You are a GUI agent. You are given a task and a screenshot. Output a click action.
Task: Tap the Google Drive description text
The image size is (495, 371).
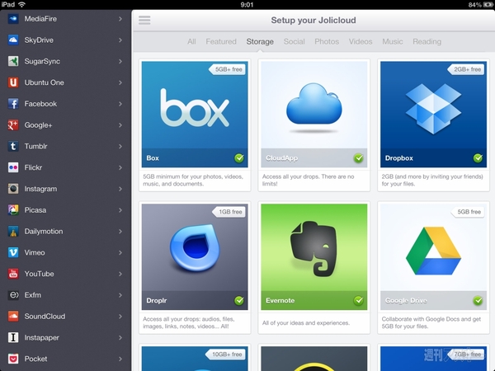tap(431, 322)
